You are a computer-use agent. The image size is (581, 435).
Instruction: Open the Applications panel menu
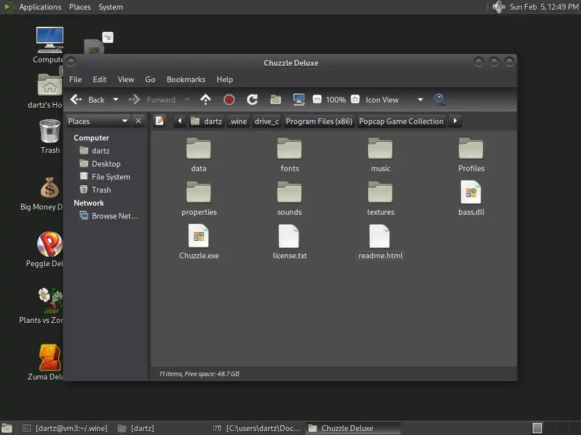pos(33,7)
